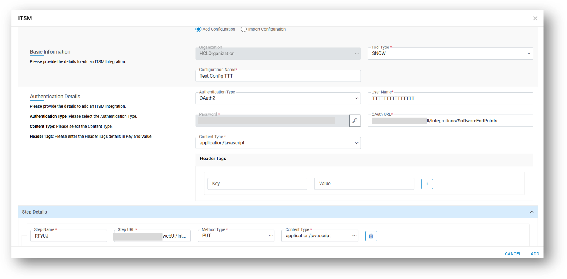This screenshot has width=567, height=279.
Task: Click the key icon beside Password field
Action: [355, 120]
